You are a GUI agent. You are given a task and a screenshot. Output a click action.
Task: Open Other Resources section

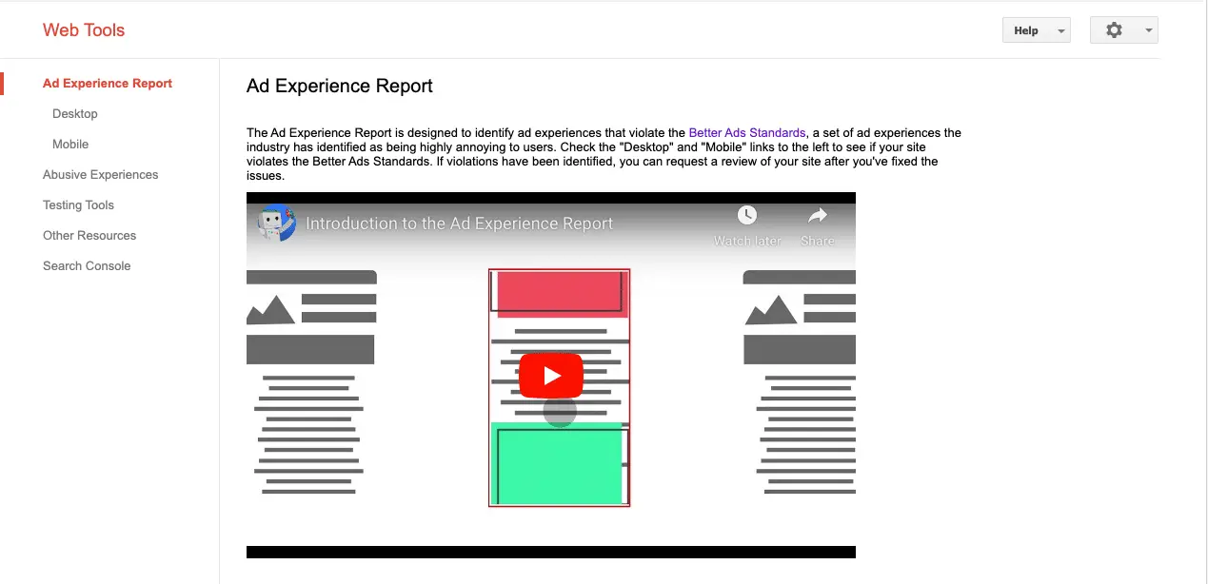click(89, 236)
